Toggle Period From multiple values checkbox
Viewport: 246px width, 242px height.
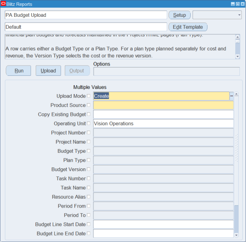(89, 206)
